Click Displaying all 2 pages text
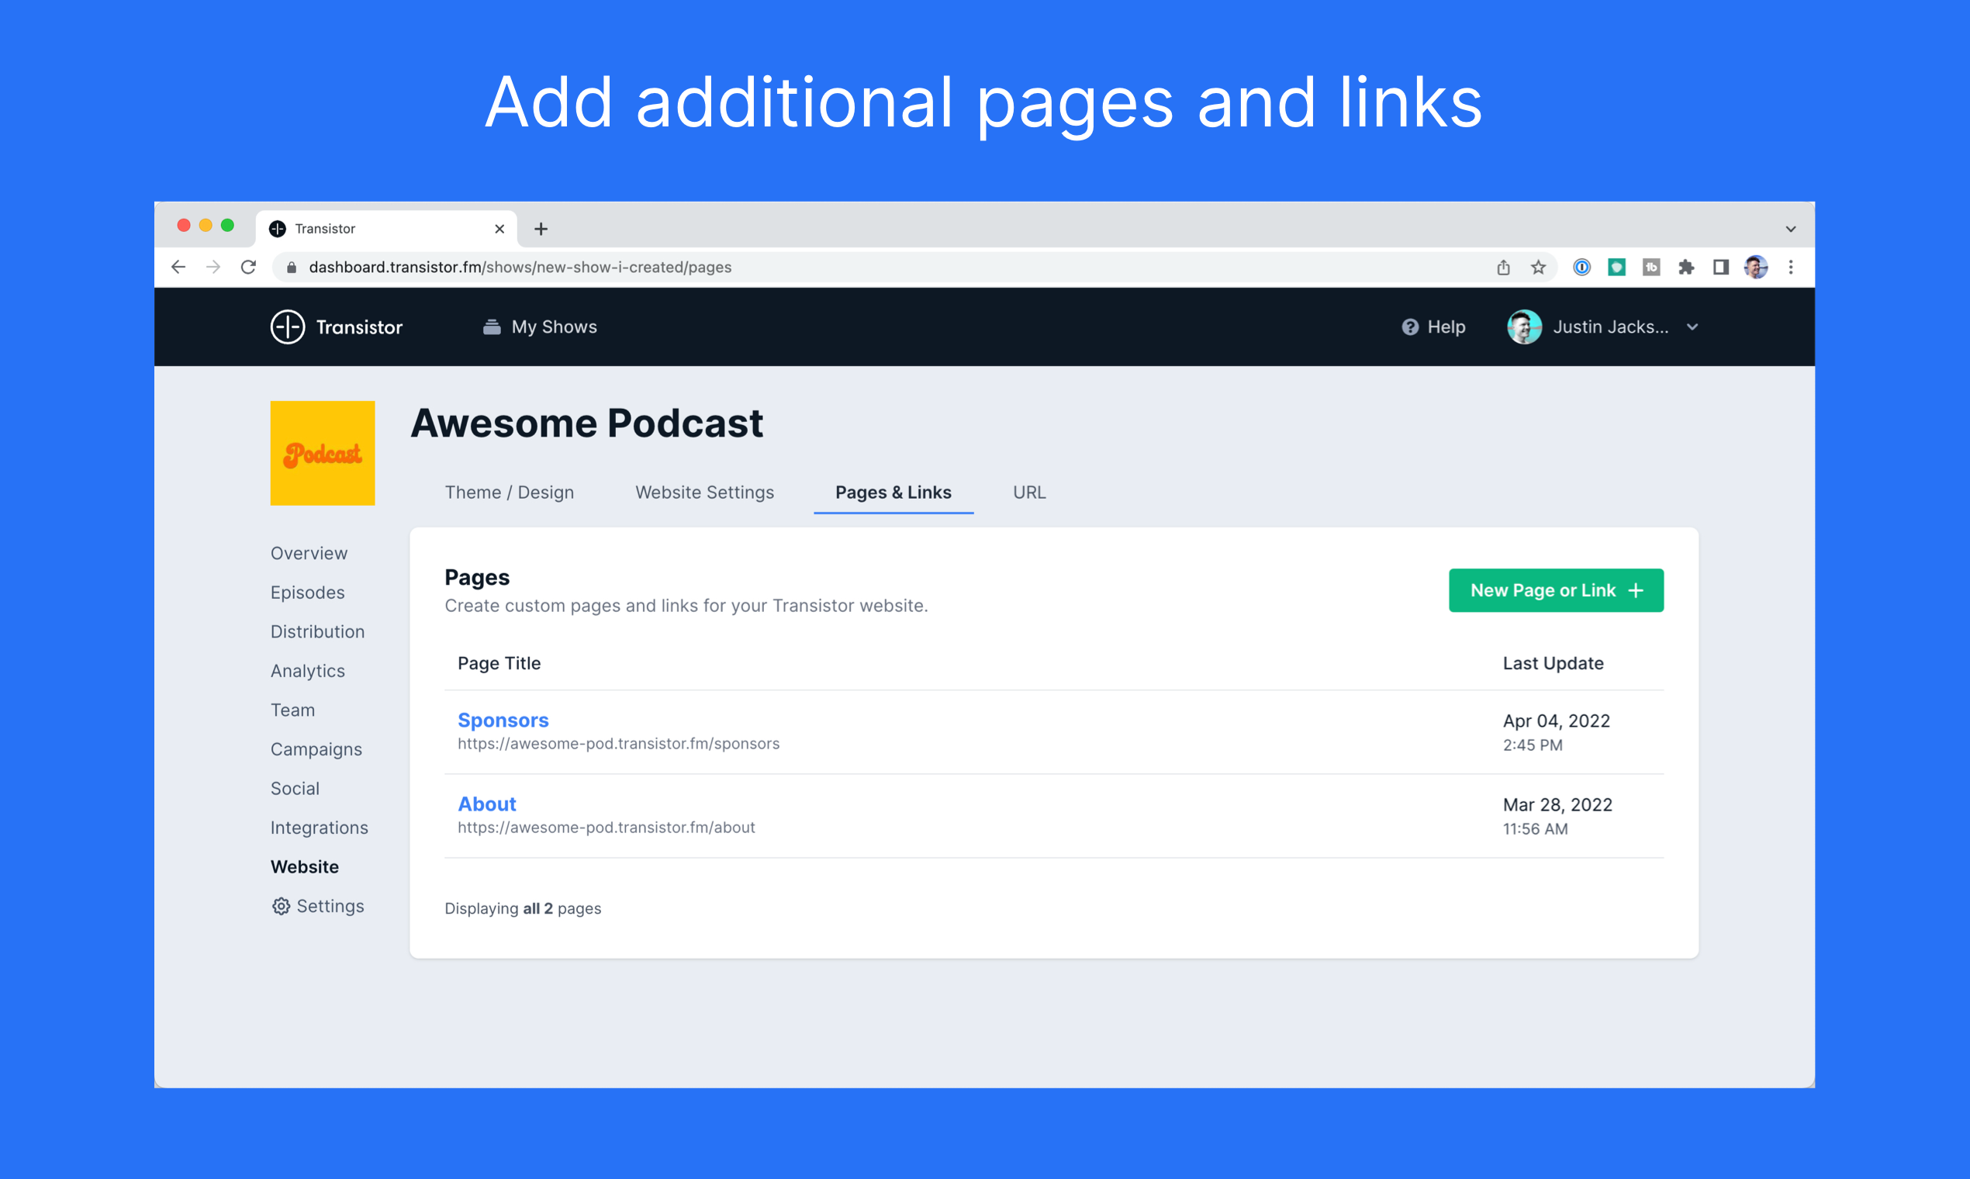This screenshot has height=1179, width=1970. coord(523,908)
